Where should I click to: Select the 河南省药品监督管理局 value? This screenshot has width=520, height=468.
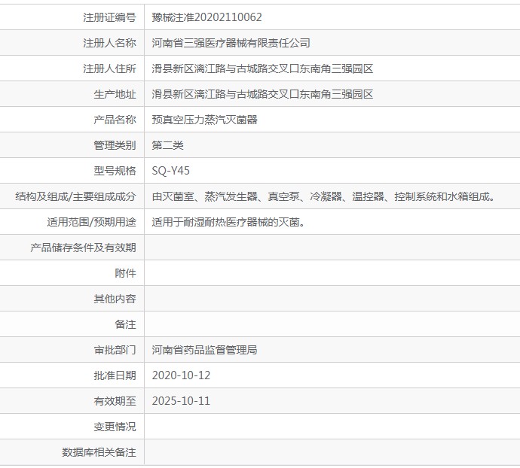(204, 350)
